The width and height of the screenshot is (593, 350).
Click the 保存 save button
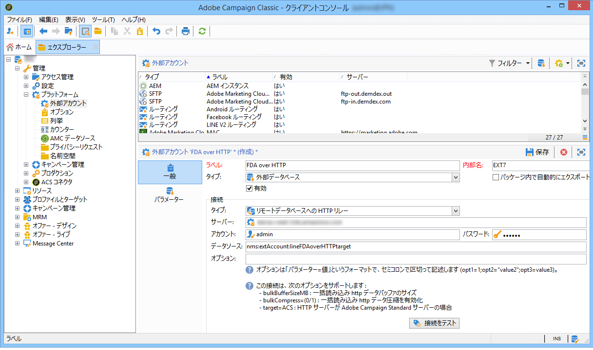coord(537,152)
